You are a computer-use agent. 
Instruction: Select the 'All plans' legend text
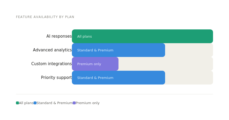pos(26,103)
